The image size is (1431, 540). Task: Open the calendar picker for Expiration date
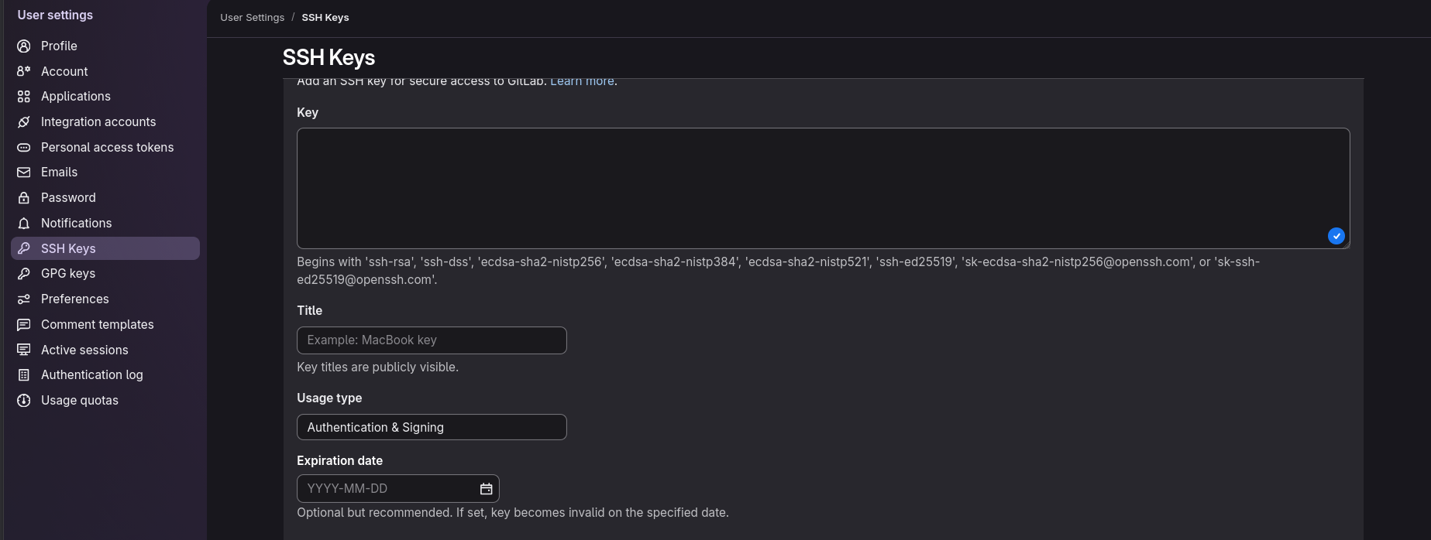click(x=486, y=489)
